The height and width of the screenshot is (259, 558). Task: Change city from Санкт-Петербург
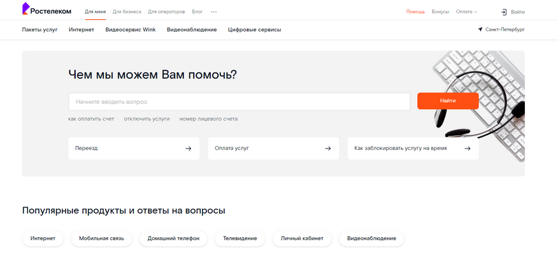[x=504, y=29]
